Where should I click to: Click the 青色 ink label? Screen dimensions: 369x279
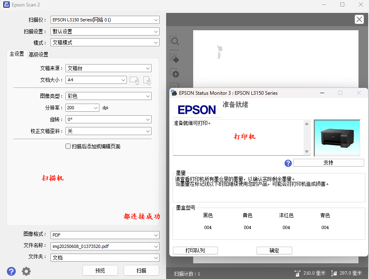click(x=325, y=215)
